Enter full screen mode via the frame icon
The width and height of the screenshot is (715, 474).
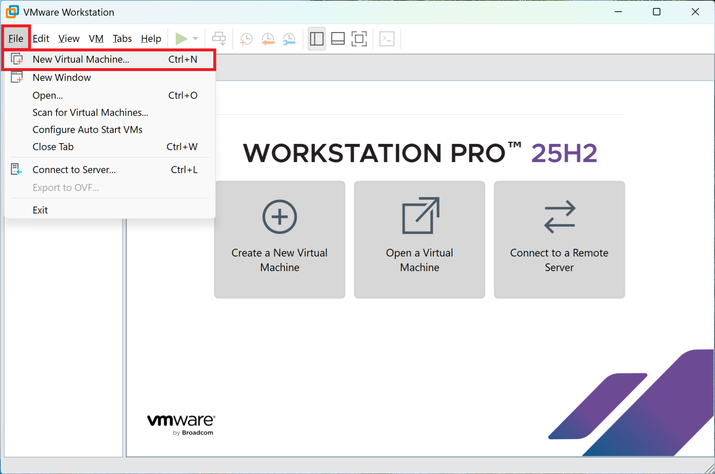pos(359,38)
